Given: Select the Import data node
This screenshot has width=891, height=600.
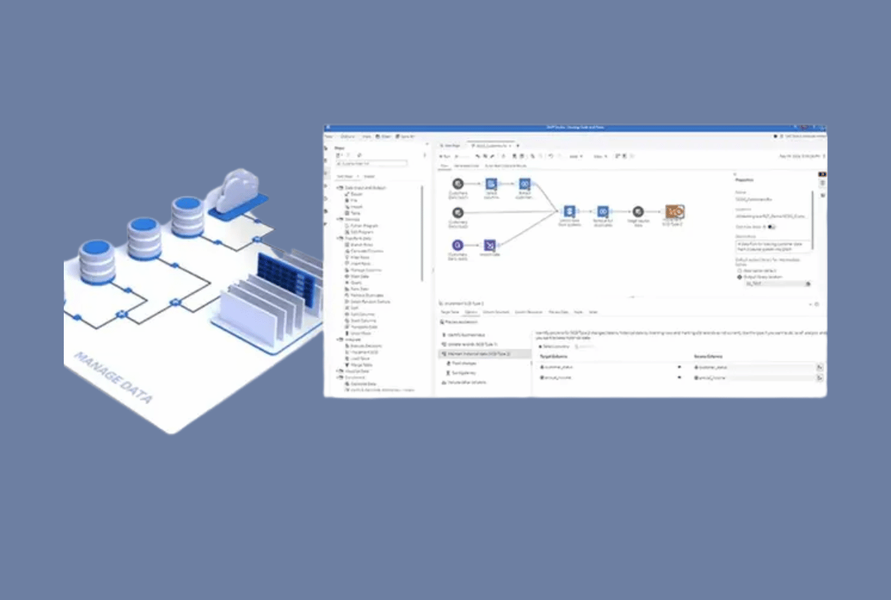Looking at the screenshot, I should point(489,245).
